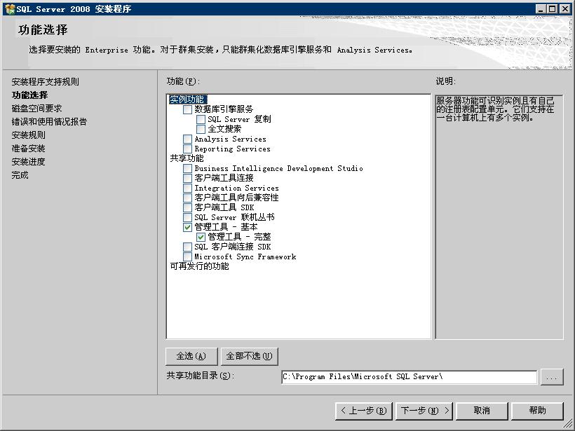Maximize the setup window
The width and height of the screenshot is (575, 431).
coord(552,9)
